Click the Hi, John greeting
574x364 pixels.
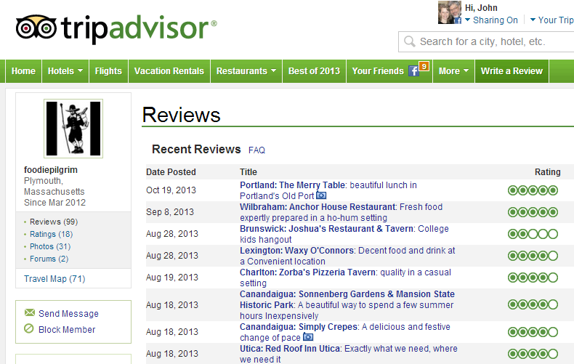click(x=481, y=8)
